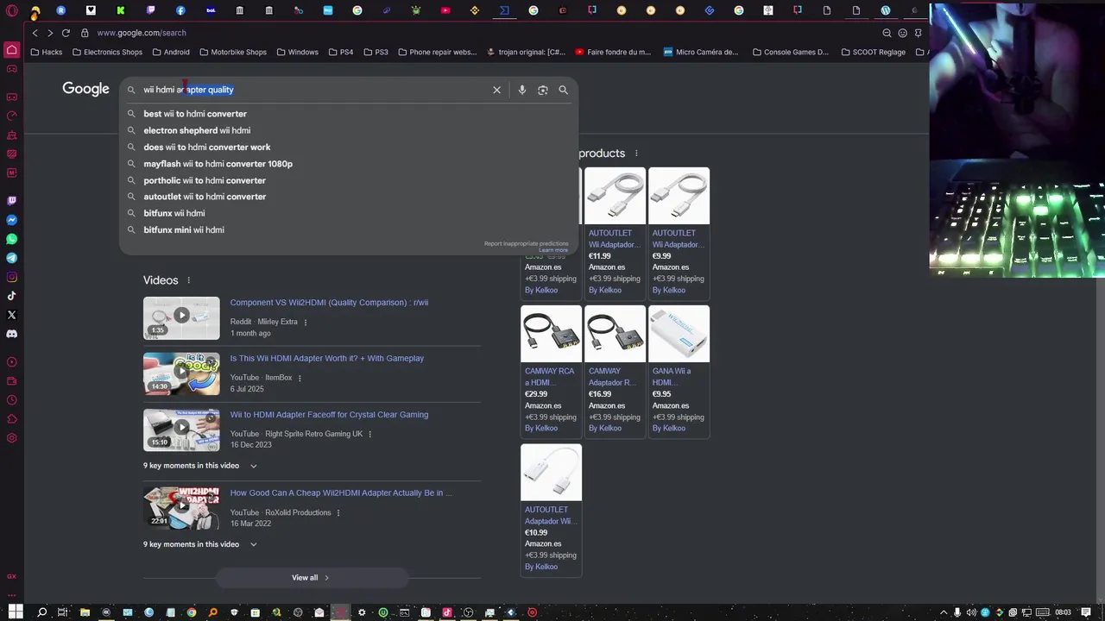Click the Zoom out icon in address bar
This screenshot has height=621, width=1105.
(x=887, y=33)
